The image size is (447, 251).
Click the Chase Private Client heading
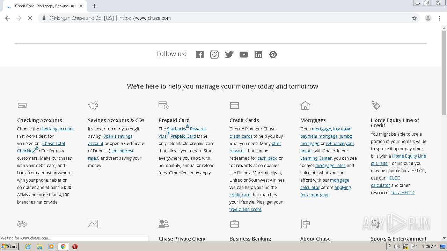[182, 239]
